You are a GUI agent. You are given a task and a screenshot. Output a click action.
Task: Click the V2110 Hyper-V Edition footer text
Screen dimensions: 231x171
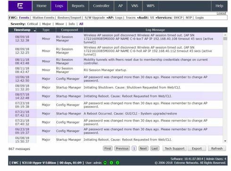[39, 163]
